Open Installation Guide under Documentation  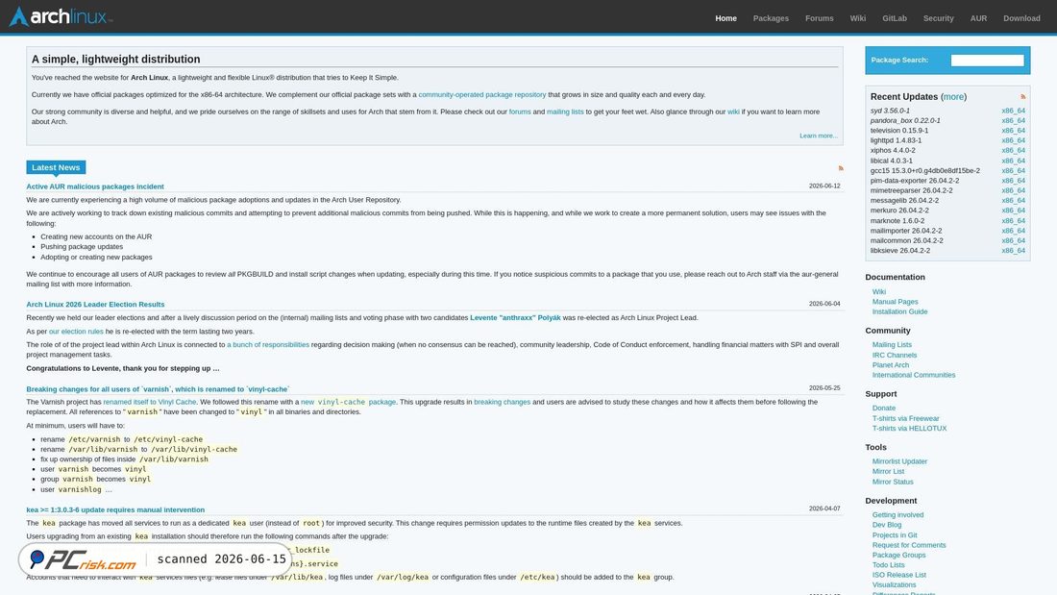[x=900, y=311]
